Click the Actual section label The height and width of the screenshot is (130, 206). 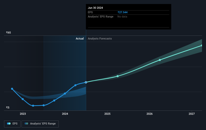(80, 38)
